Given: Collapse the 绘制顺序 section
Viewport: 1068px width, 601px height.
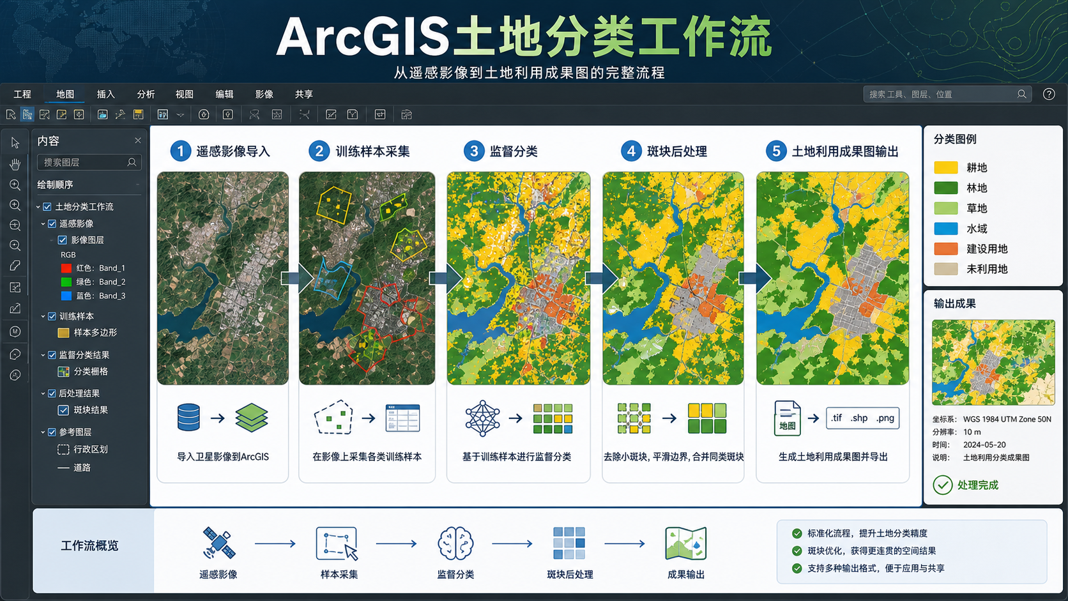Looking at the screenshot, I should pos(137,185).
